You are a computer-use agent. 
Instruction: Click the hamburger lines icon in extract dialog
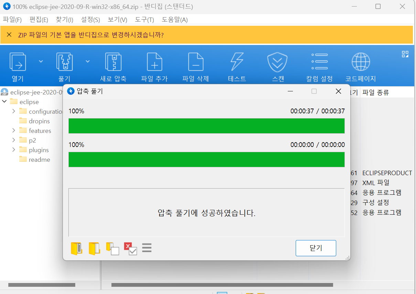147,248
